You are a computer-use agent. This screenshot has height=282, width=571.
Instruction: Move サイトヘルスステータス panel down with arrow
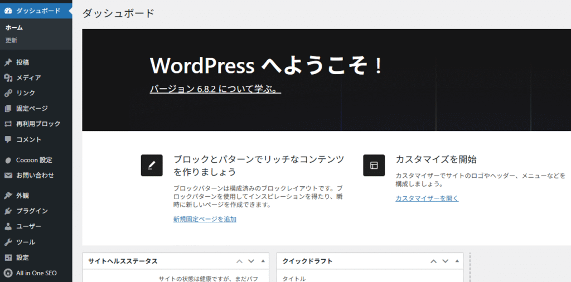tap(251, 261)
